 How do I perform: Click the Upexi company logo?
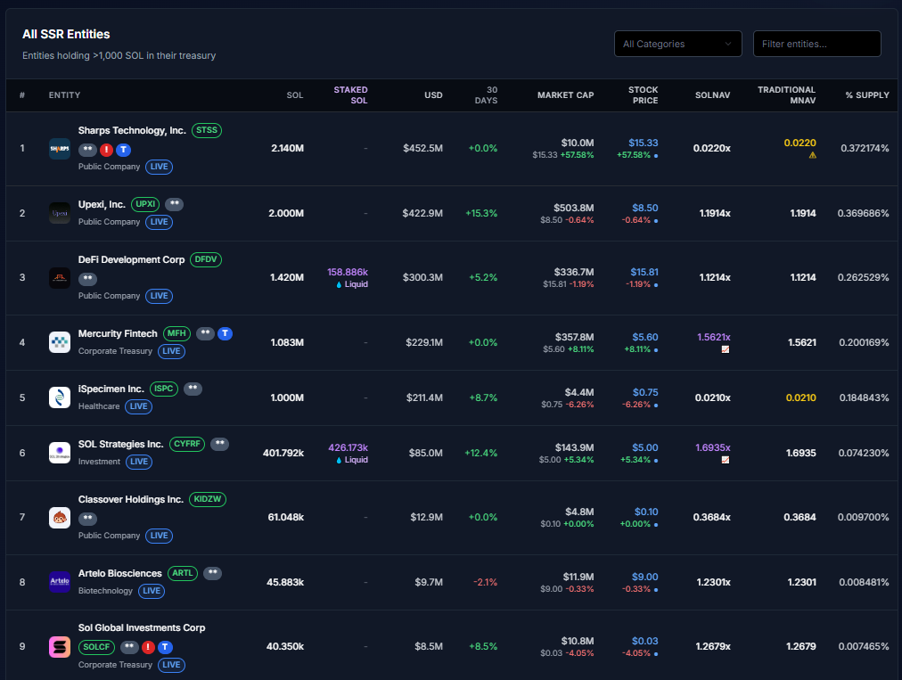(x=60, y=213)
